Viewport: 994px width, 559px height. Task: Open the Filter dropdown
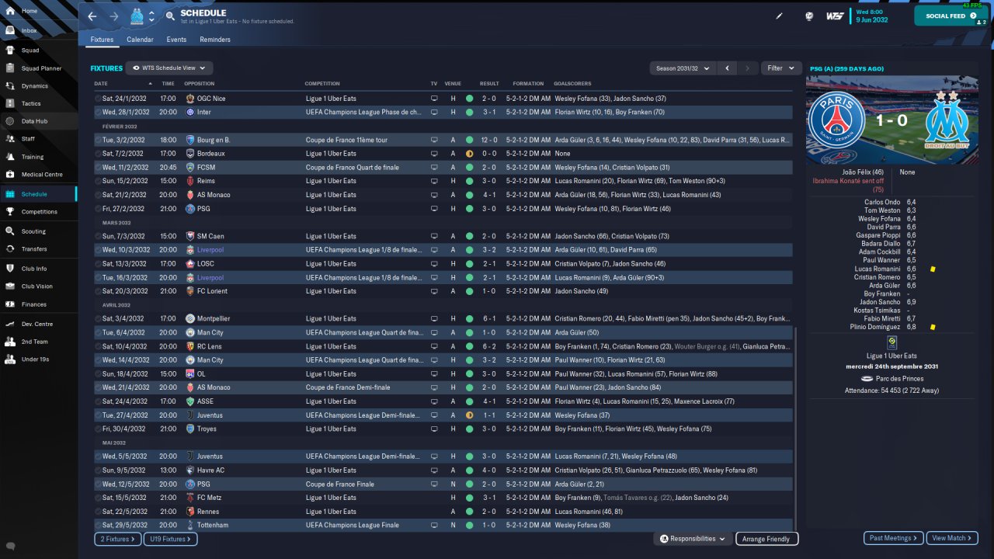(x=781, y=68)
